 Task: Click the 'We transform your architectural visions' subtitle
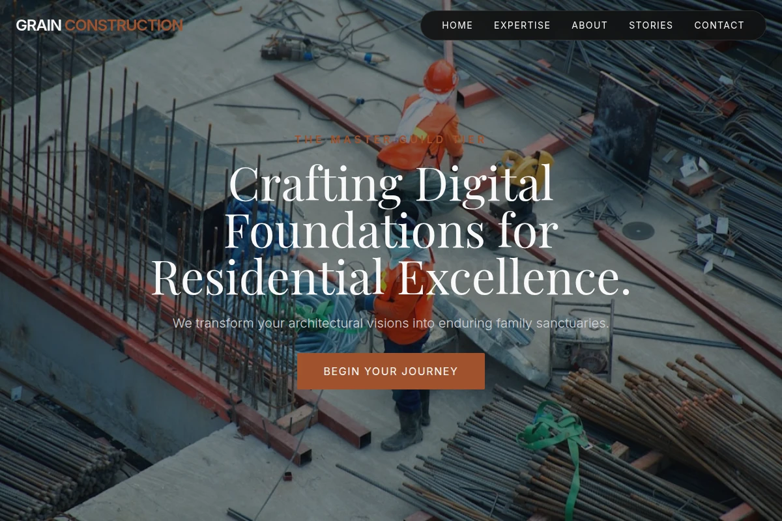391,323
